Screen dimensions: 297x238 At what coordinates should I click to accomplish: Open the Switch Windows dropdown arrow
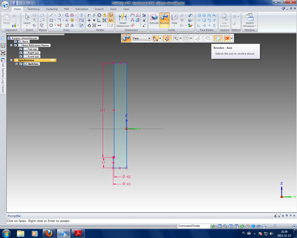255,26
